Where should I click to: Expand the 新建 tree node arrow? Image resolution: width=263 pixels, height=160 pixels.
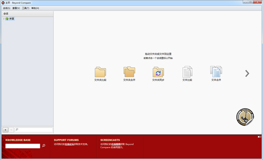[4, 19]
